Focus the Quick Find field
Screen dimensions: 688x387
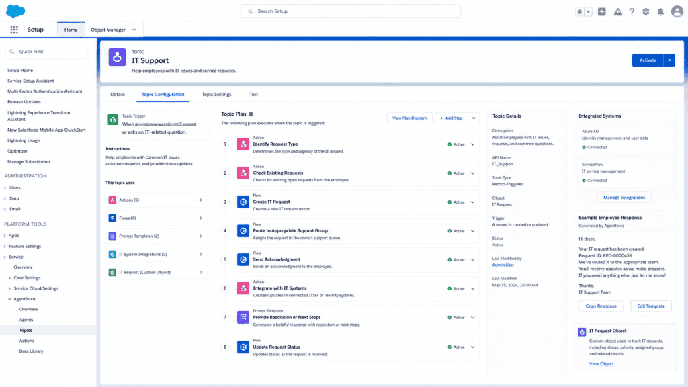click(46, 51)
